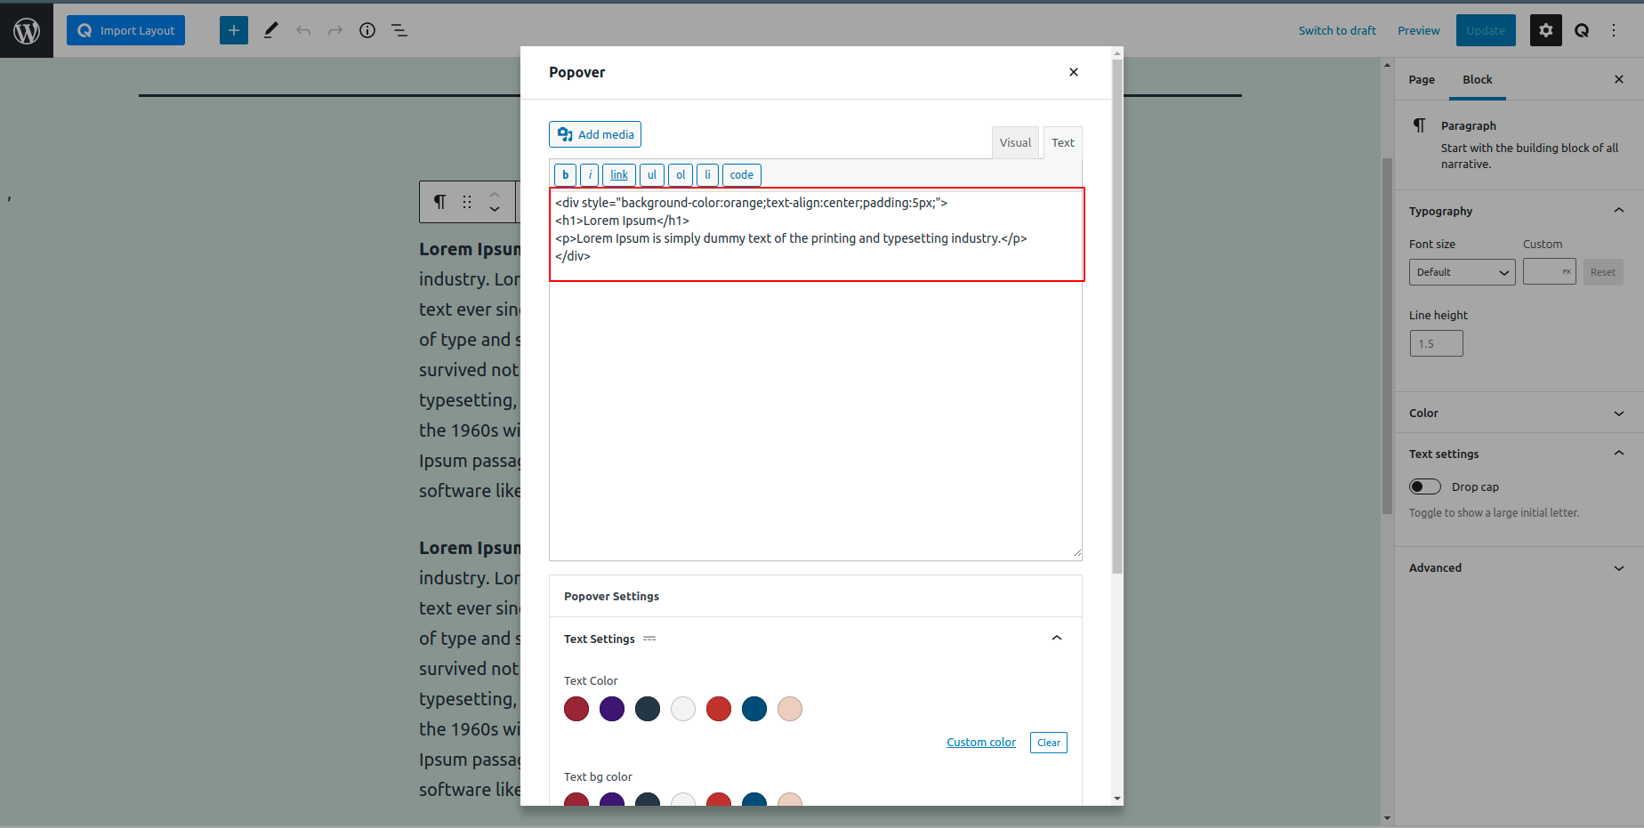The height and width of the screenshot is (828, 1644).
Task: Click the undo arrow icon
Action: click(x=303, y=30)
